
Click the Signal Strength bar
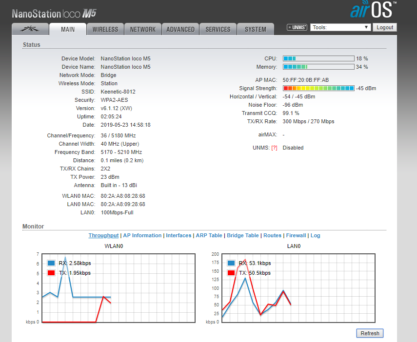point(318,88)
